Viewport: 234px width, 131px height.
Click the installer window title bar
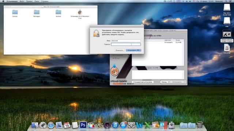click(165, 31)
